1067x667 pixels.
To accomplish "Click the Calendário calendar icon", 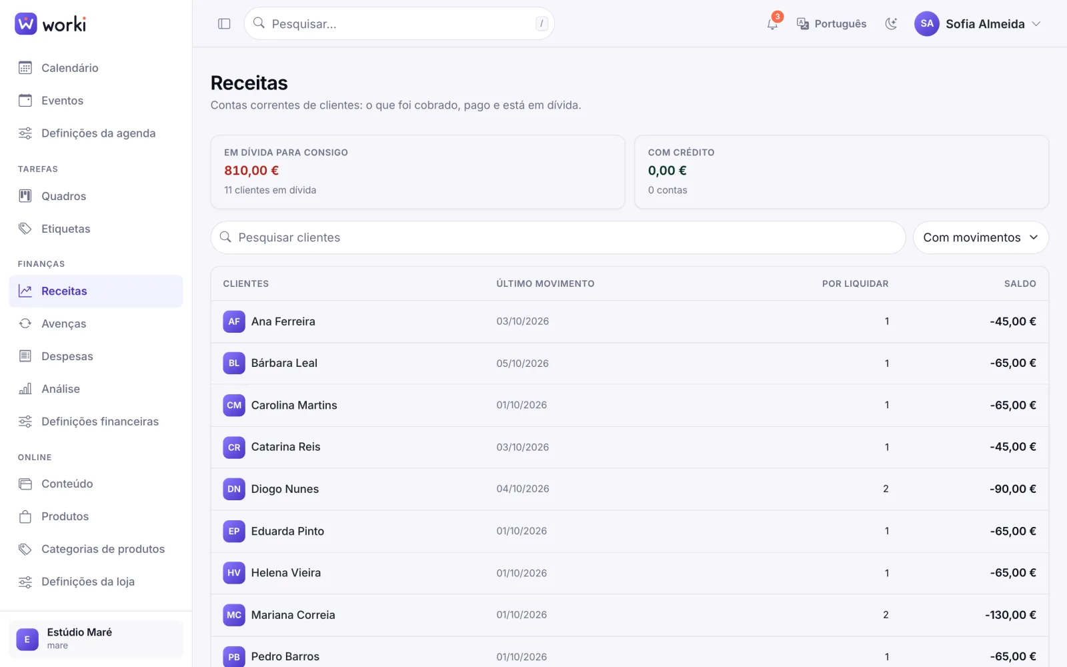I will pyautogui.click(x=25, y=68).
